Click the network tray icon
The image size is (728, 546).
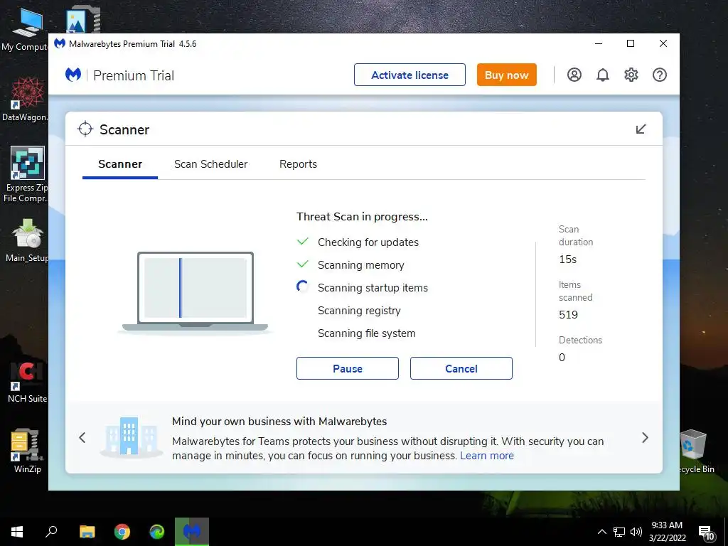619,532
